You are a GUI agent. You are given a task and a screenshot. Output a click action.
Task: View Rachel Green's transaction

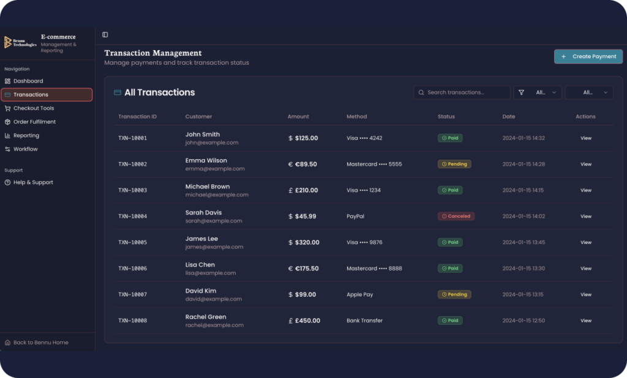pyautogui.click(x=586, y=321)
